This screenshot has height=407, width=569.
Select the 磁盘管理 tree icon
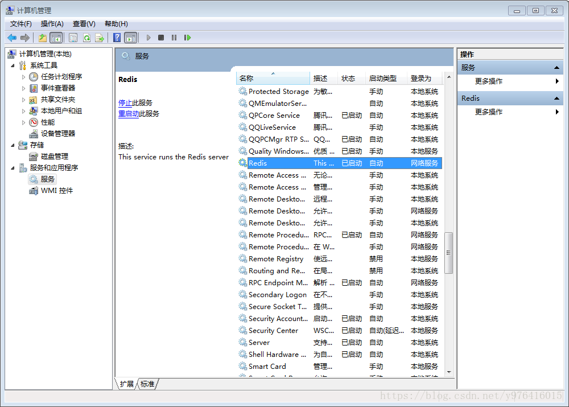34,157
